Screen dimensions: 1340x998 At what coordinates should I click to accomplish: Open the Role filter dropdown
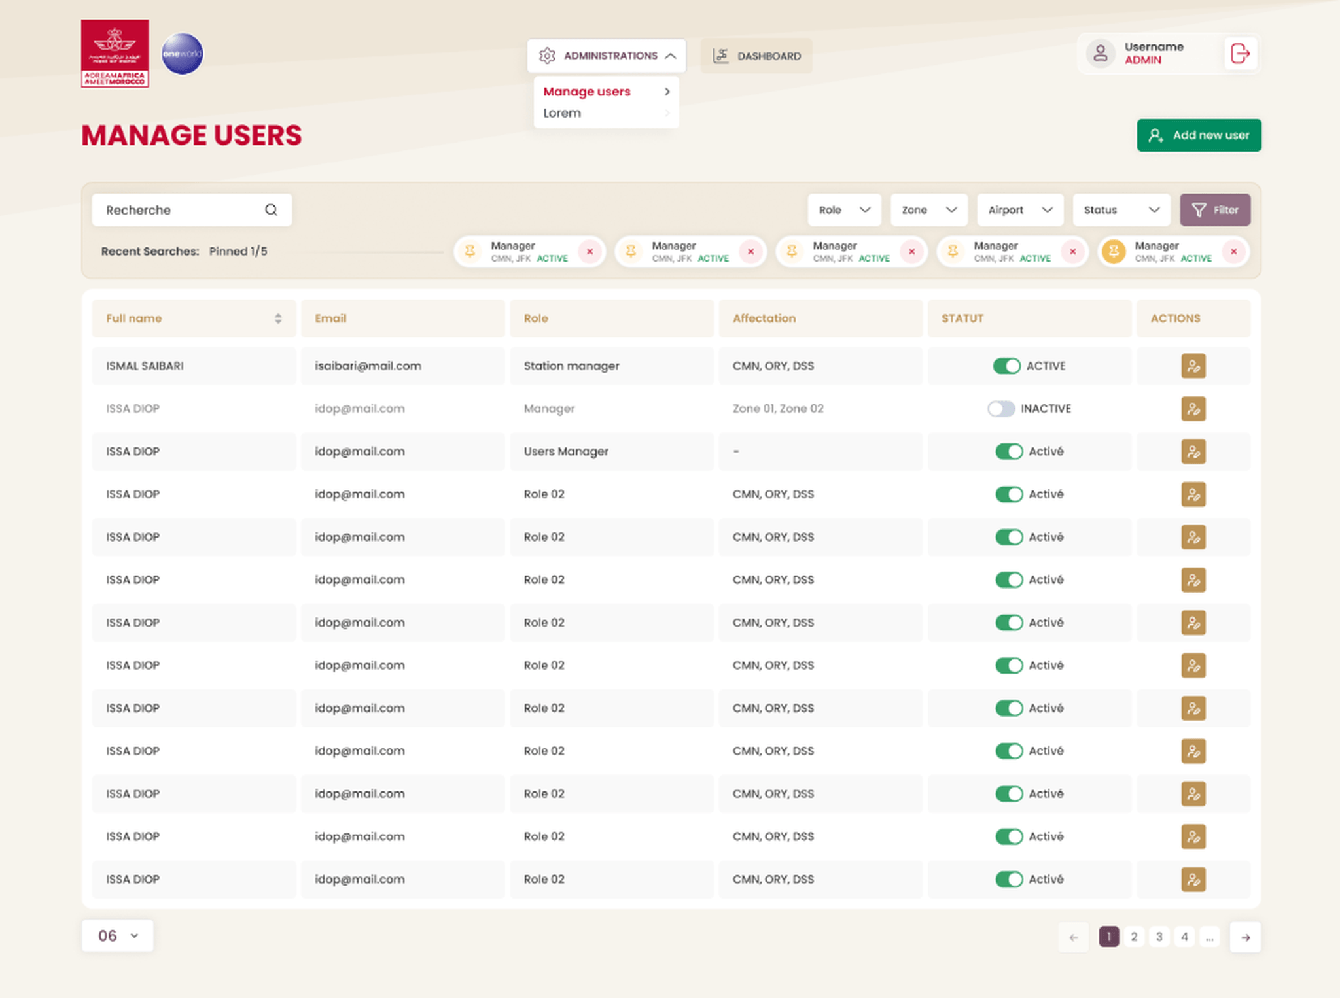click(x=844, y=210)
